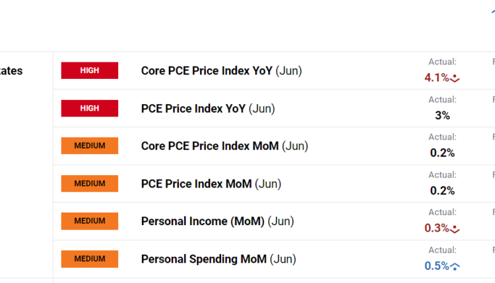Select Core PCE Price Index MoM event
This screenshot has width=495, height=283.
(224, 145)
